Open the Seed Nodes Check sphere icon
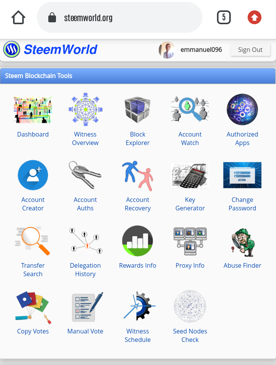This screenshot has width=276, height=365. point(190,306)
